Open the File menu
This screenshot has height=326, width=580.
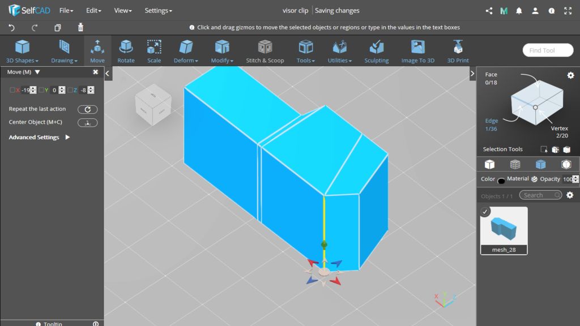click(66, 10)
